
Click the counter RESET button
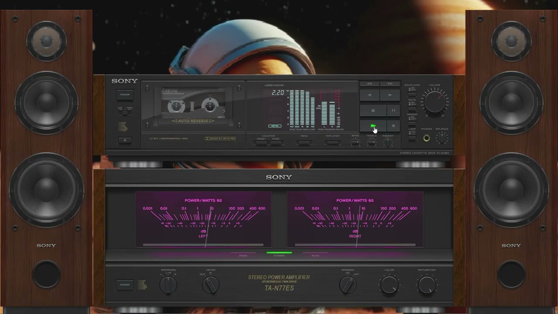click(262, 143)
